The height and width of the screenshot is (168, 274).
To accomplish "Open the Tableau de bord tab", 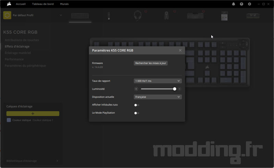I will tap(43, 4).
